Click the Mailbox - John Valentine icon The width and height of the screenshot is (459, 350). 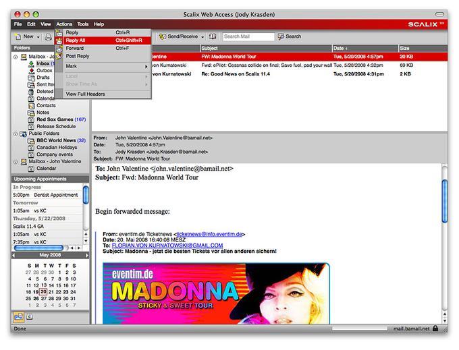[x=24, y=162]
